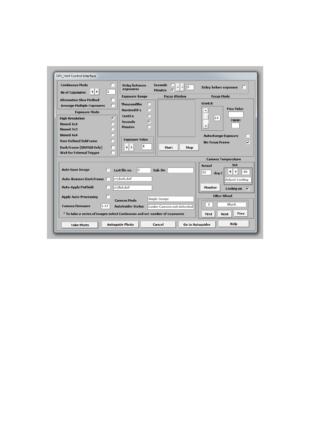Select User Defined SubFrame mode
This screenshot has width=310, height=439.
[113, 141]
